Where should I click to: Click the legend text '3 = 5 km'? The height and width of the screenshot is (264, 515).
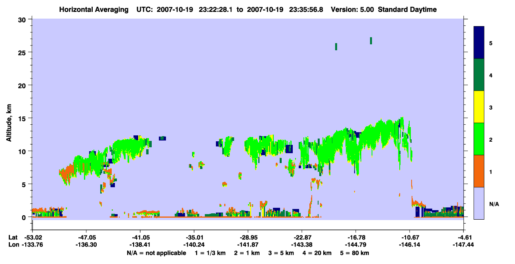pos(282,253)
